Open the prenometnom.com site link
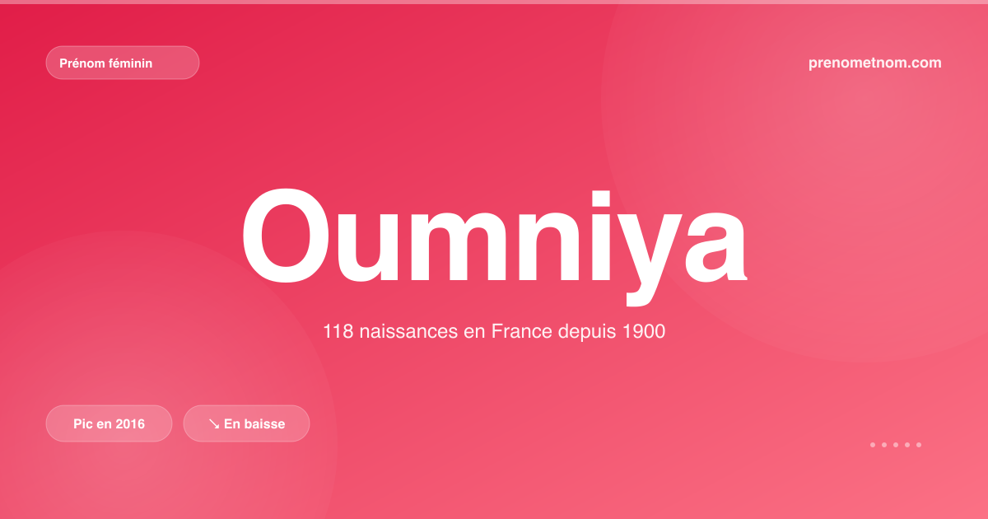Image resolution: width=988 pixels, height=519 pixels. pos(875,63)
